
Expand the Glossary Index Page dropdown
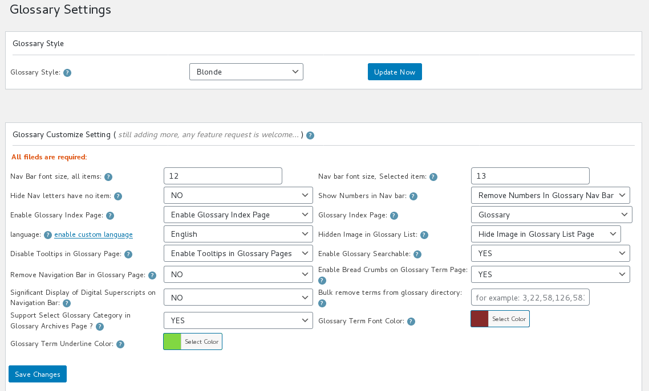(551, 215)
